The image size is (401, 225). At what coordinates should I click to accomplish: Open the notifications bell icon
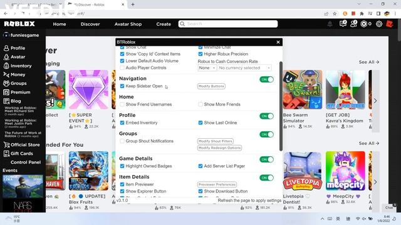330,24
